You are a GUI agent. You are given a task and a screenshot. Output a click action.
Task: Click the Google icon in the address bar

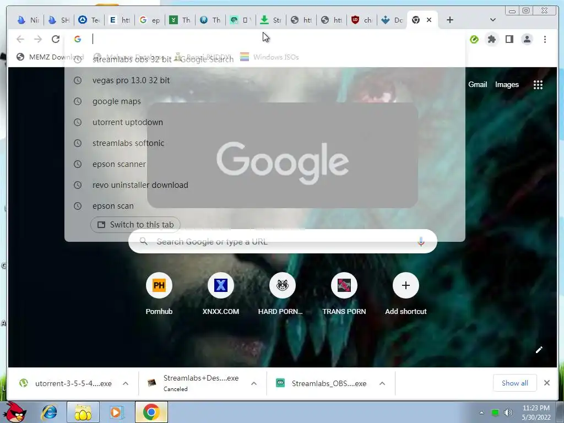(78, 39)
